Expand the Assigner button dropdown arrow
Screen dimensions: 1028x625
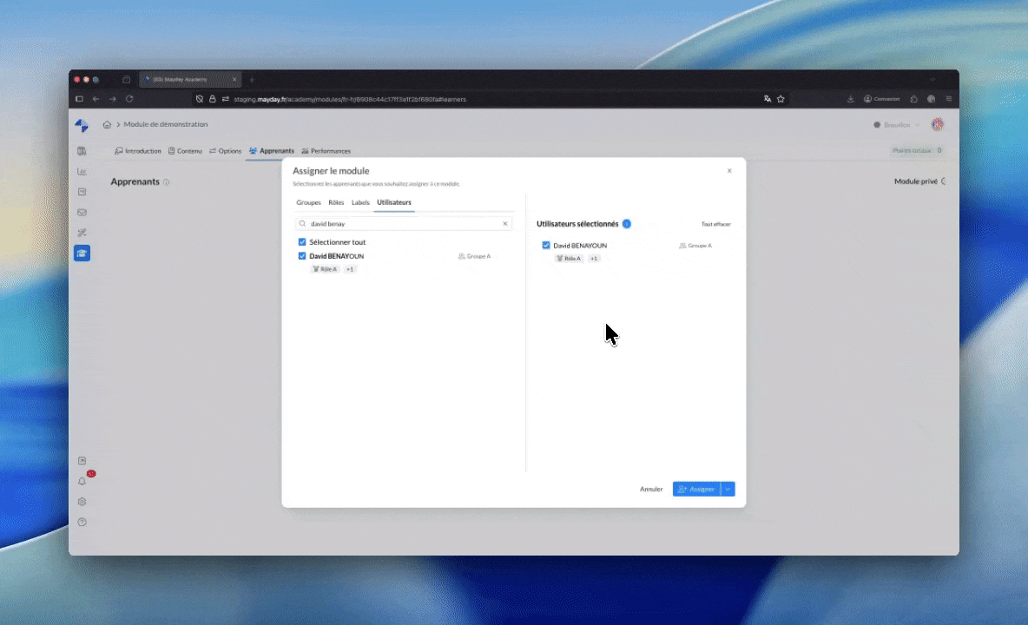(x=728, y=490)
